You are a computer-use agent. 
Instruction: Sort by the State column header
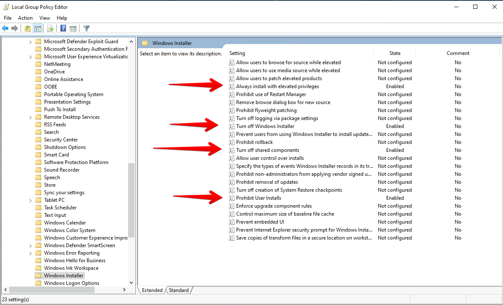tap(395, 53)
